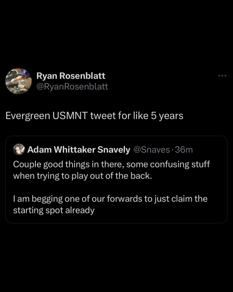
Task: Click the 36m timestamp on quoted tweet
Action: 184,149
